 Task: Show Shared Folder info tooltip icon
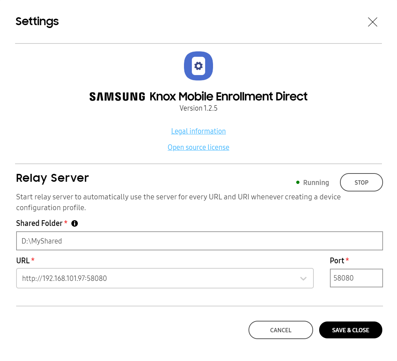(x=75, y=223)
